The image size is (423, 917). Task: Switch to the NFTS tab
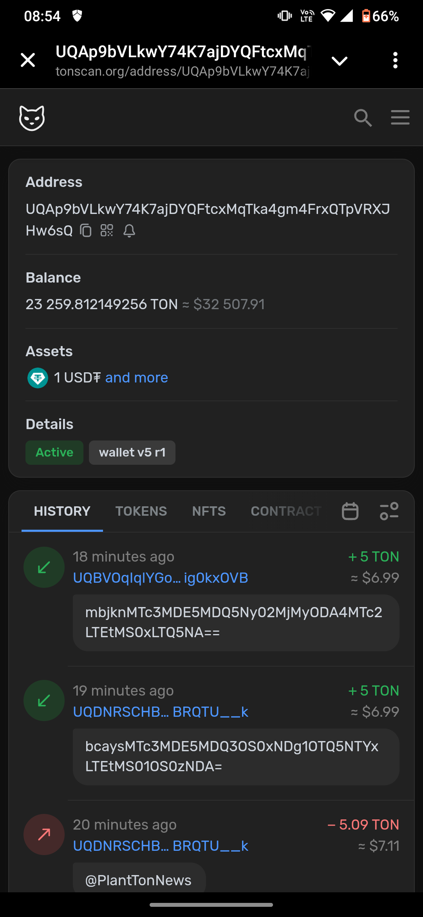point(209,511)
